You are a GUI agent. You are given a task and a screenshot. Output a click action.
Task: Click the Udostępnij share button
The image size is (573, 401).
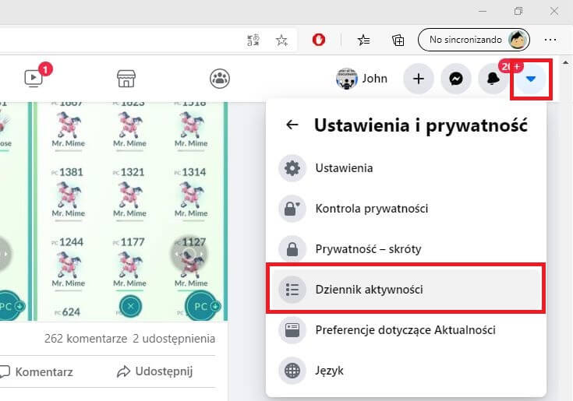click(x=154, y=371)
